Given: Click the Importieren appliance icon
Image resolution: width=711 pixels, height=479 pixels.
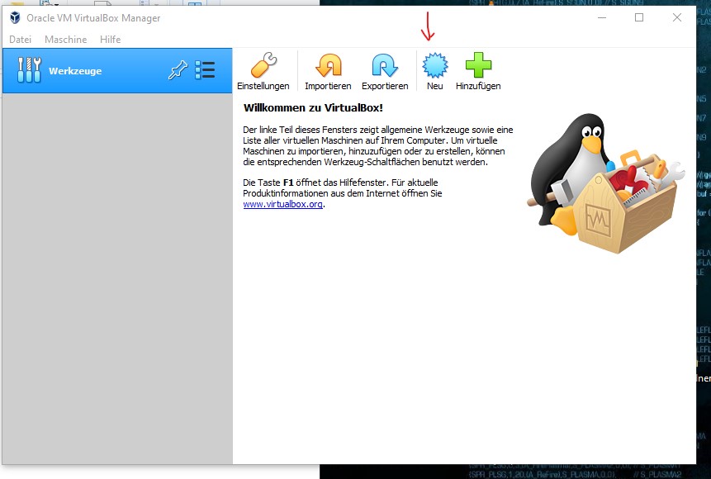Looking at the screenshot, I should [328, 71].
